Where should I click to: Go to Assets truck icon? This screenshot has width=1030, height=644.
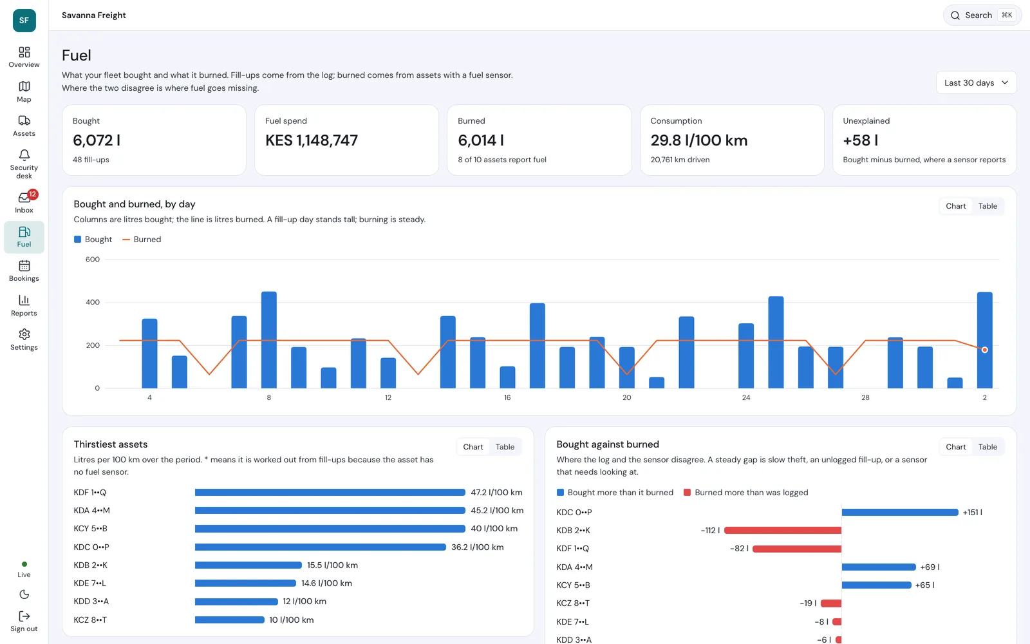click(x=24, y=120)
